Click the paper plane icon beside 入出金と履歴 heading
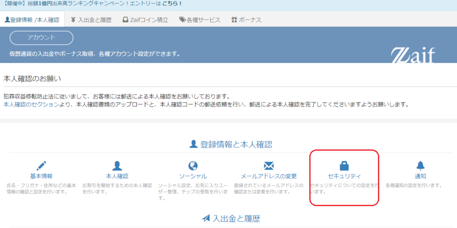Screen dimensions: 457x228 click(x=206, y=218)
